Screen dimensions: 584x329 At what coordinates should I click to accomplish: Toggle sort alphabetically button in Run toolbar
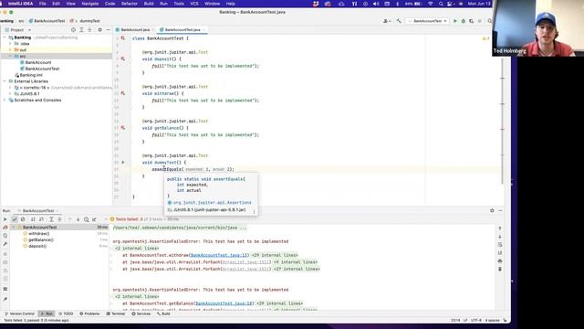pyautogui.click(x=33, y=219)
